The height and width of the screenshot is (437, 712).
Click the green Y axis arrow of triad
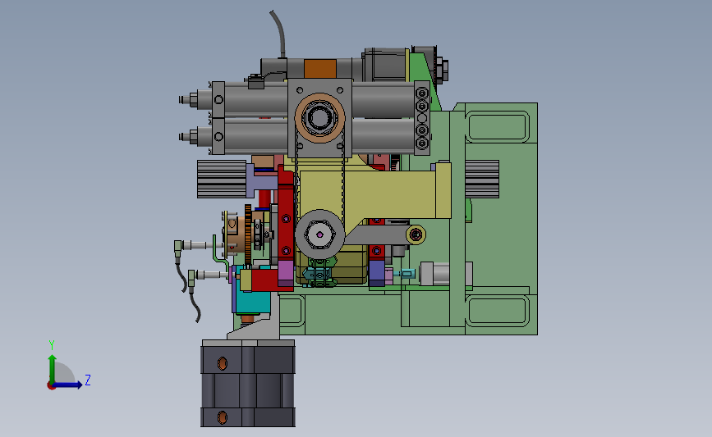53,368
